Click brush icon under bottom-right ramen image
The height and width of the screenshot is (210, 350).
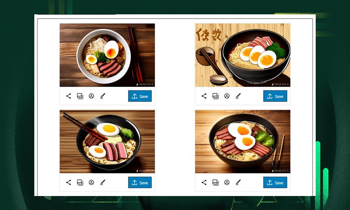(x=238, y=182)
